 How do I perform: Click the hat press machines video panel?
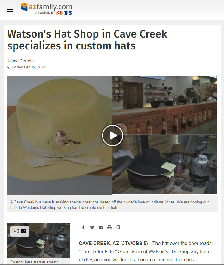coord(165,165)
